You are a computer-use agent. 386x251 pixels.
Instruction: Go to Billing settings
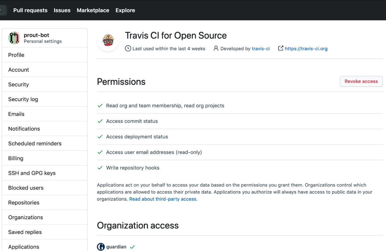(44, 158)
